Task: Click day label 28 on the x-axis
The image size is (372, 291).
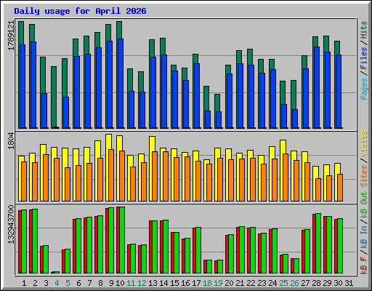Action: (x=316, y=283)
